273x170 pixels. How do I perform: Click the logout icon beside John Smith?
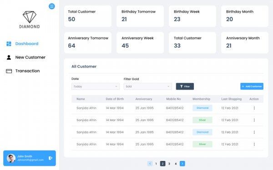pos(51,158)
